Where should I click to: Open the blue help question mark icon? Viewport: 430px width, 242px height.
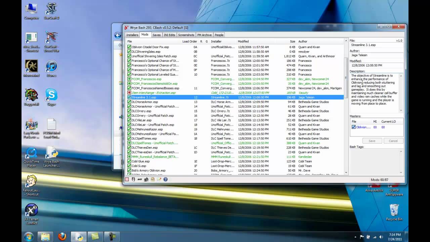pos(165,179)
